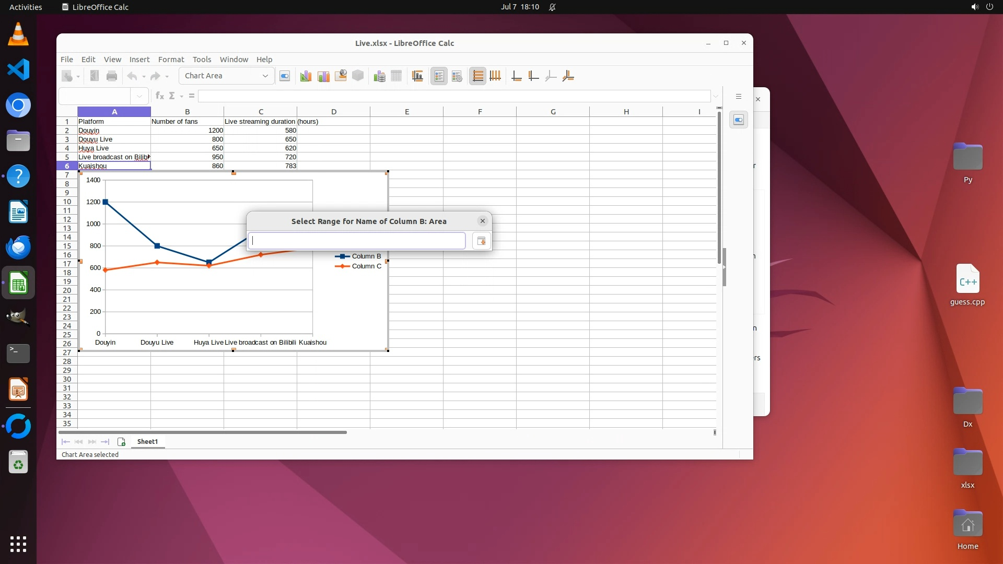Click the range input text field
The height and width of the screenshot is (564, 1003).
(x=357, y=241)
